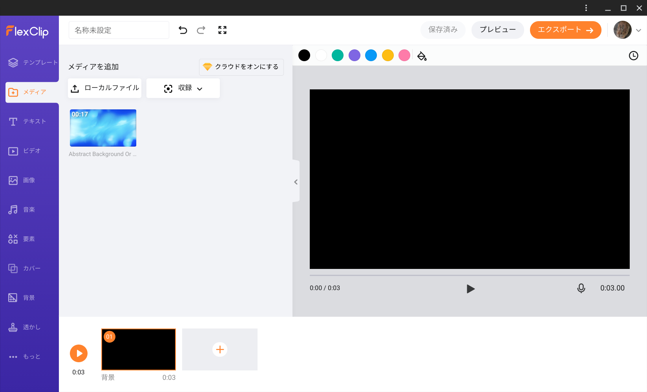This screenshot has height=392, width=647.
Task: Open the profile avatar dropdown chevron
Action: (x=639, y=30)
